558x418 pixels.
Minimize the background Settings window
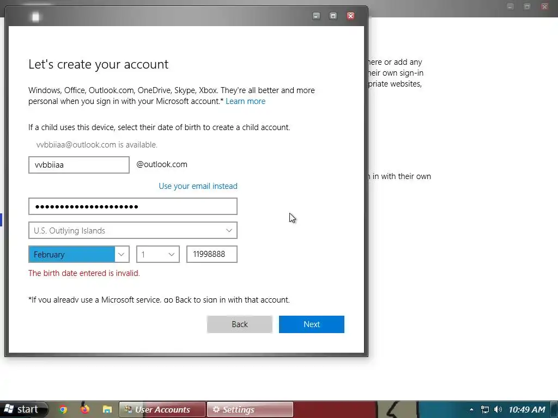[x=510, y=7]
